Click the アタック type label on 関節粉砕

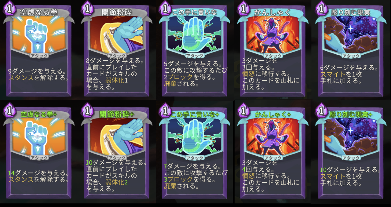(x=117, y=56)
